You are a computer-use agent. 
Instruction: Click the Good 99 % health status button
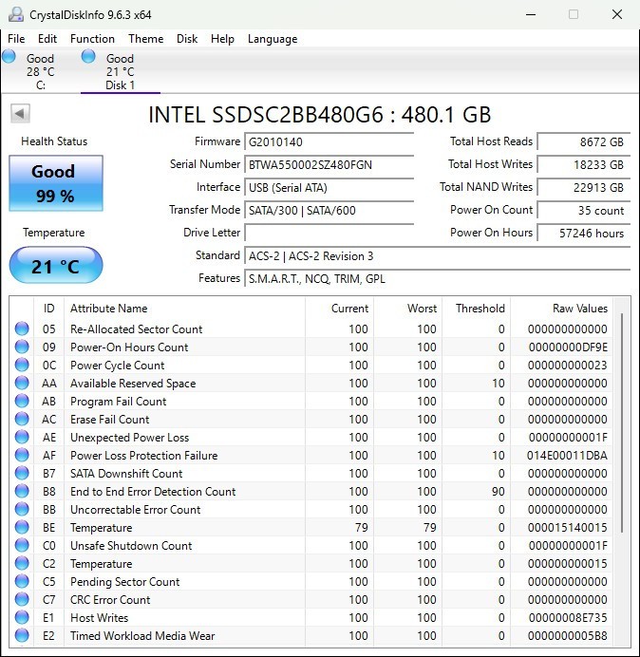pyautogui.click(x=56, y=183)
